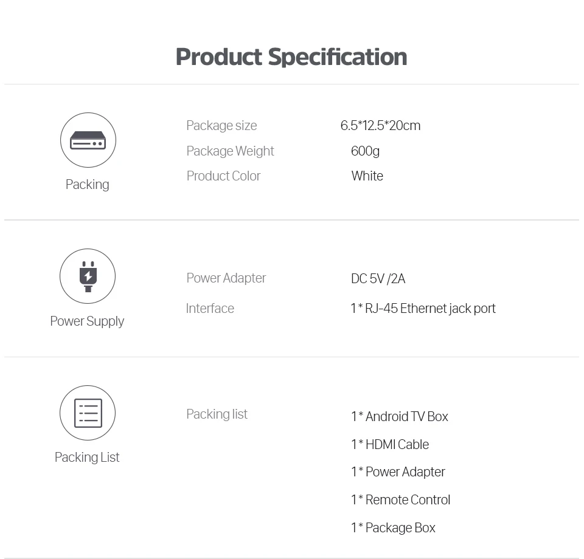Select the Power Supply label text
The width and height of the screenshot is (584, 559).
click(87, 321)
